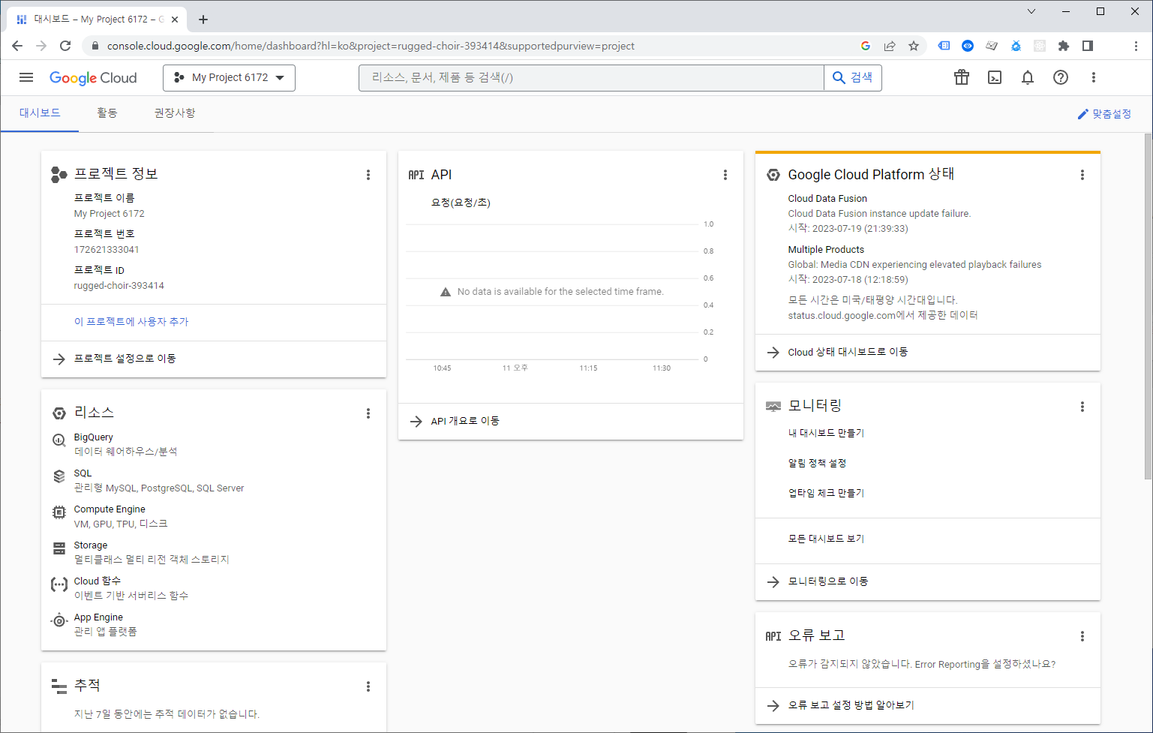Click the 검색 search button
The image size is (1153, 733).
tap(853, 77)
